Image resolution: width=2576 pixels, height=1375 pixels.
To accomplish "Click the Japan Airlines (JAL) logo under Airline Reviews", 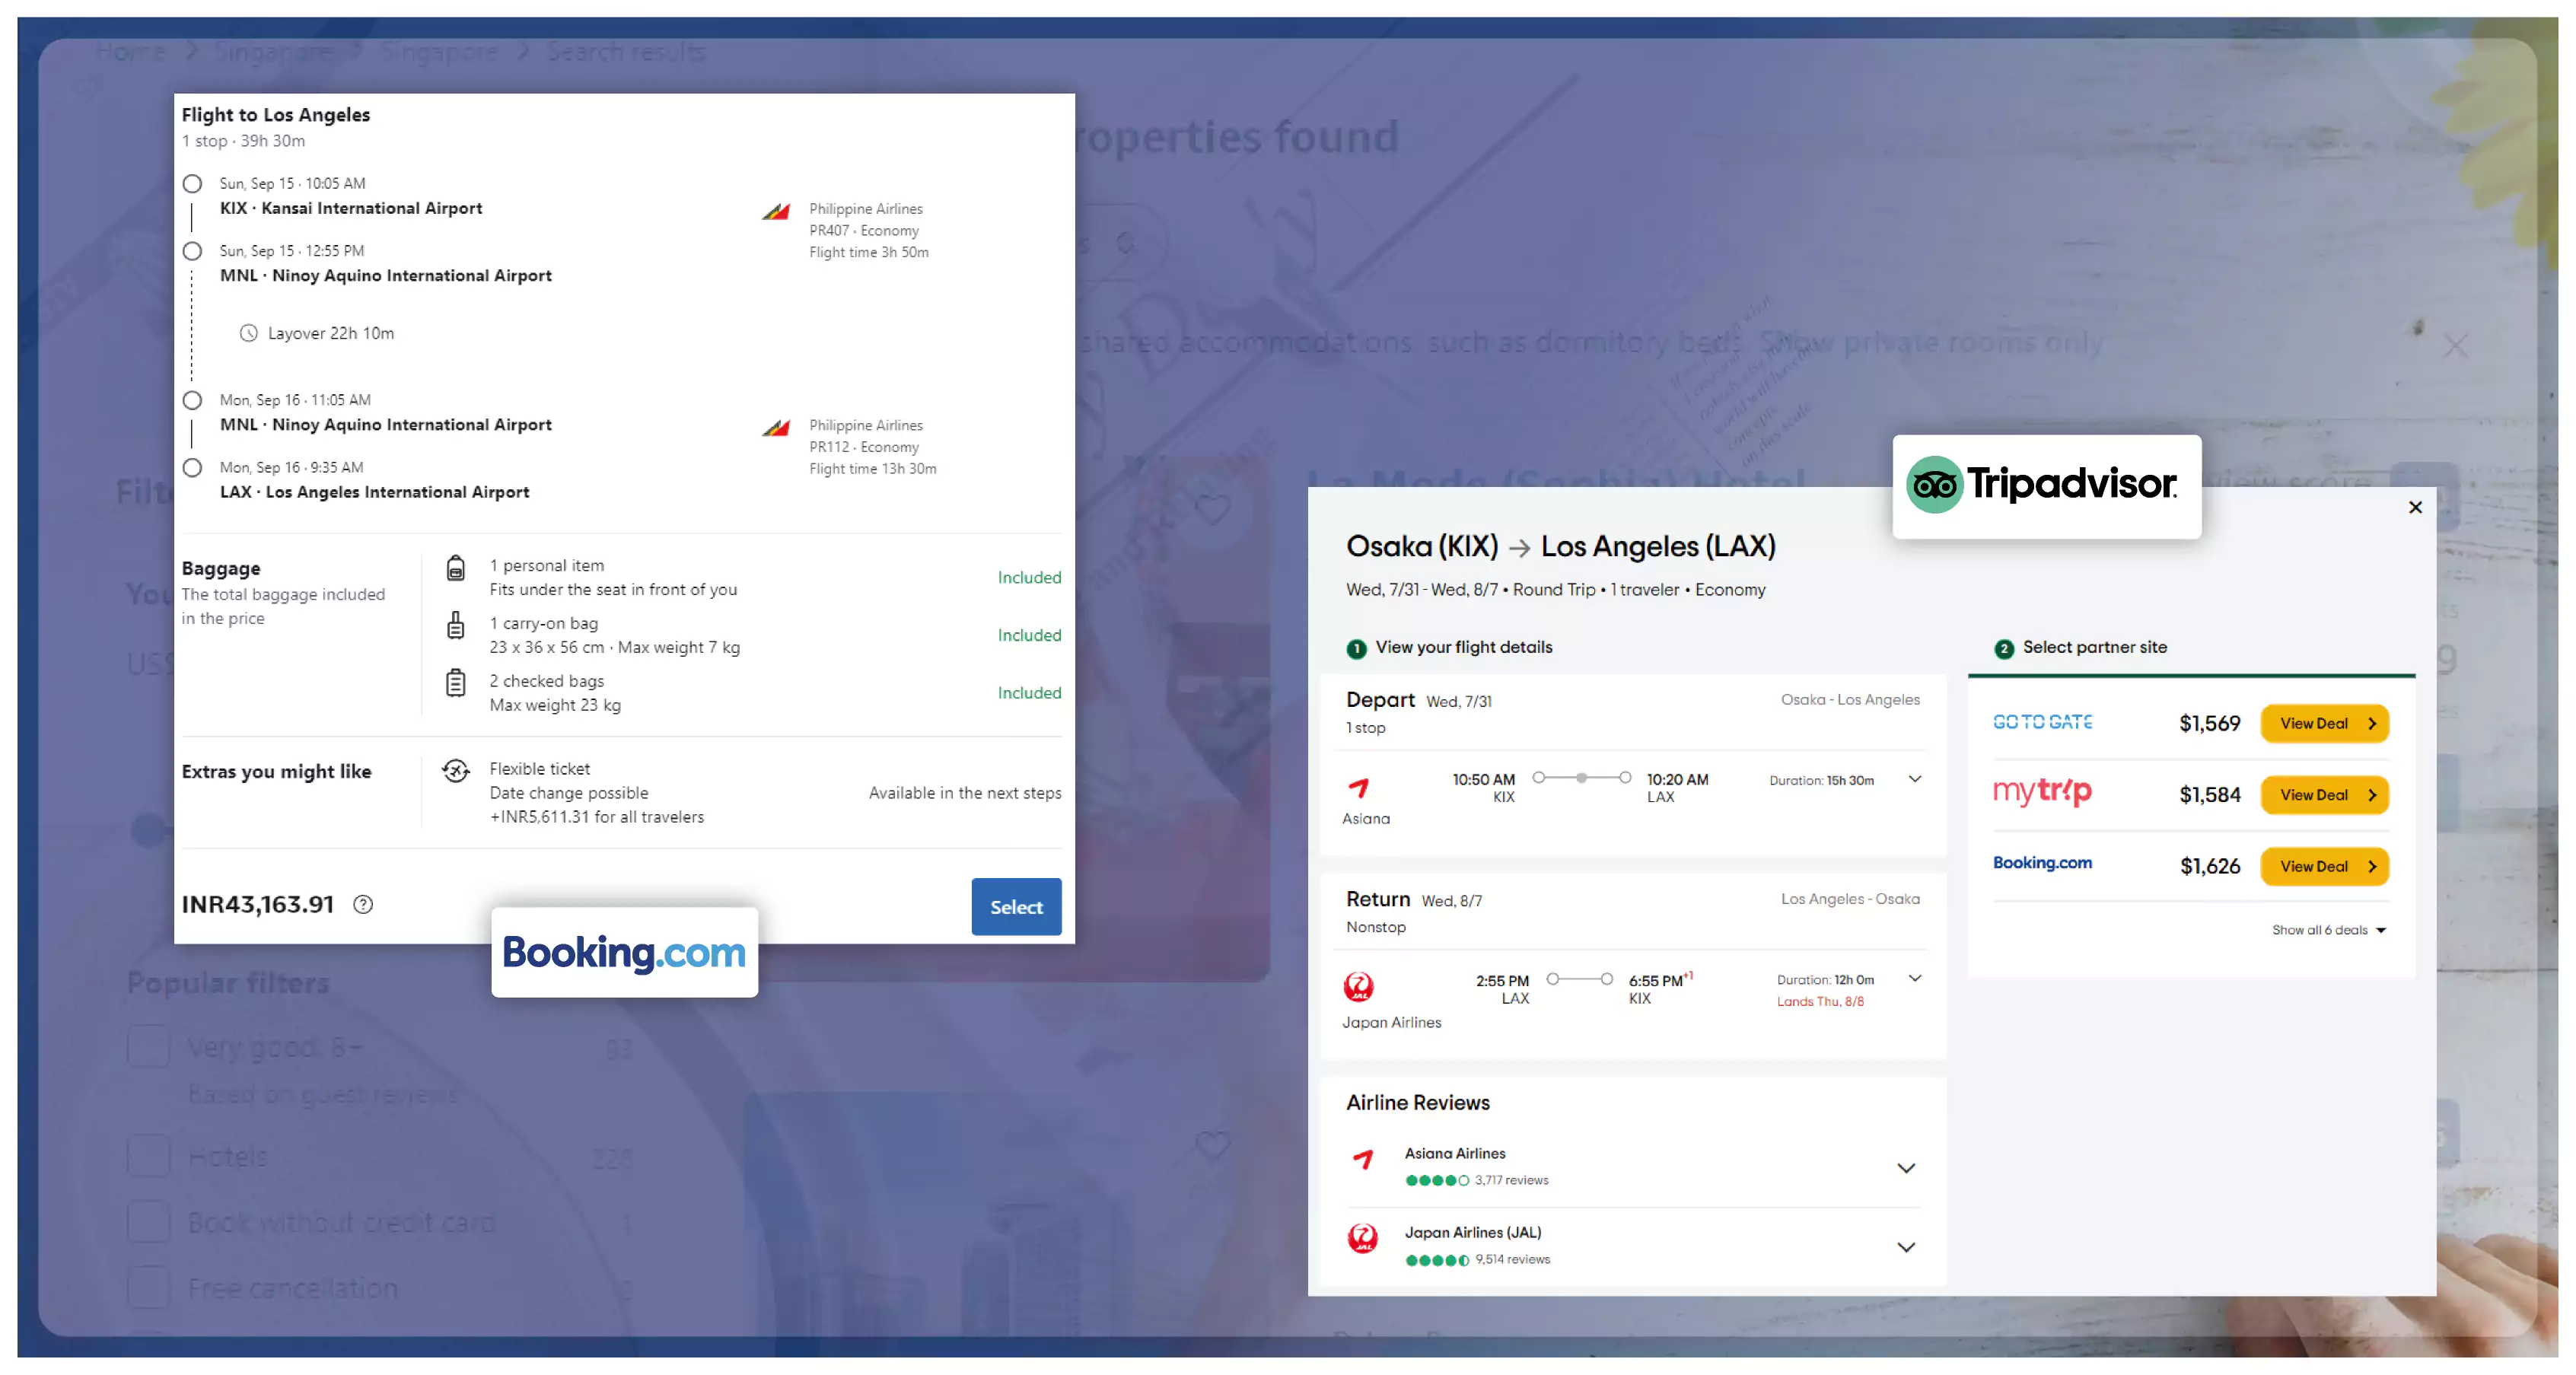I will click(1362, 1238).
